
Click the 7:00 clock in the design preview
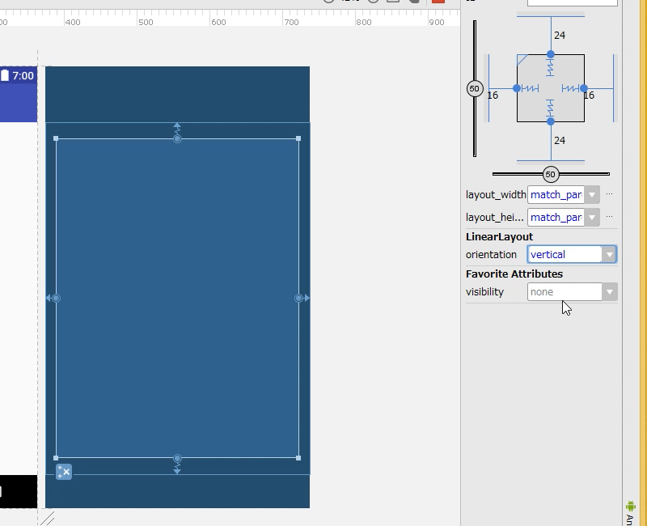23,76
